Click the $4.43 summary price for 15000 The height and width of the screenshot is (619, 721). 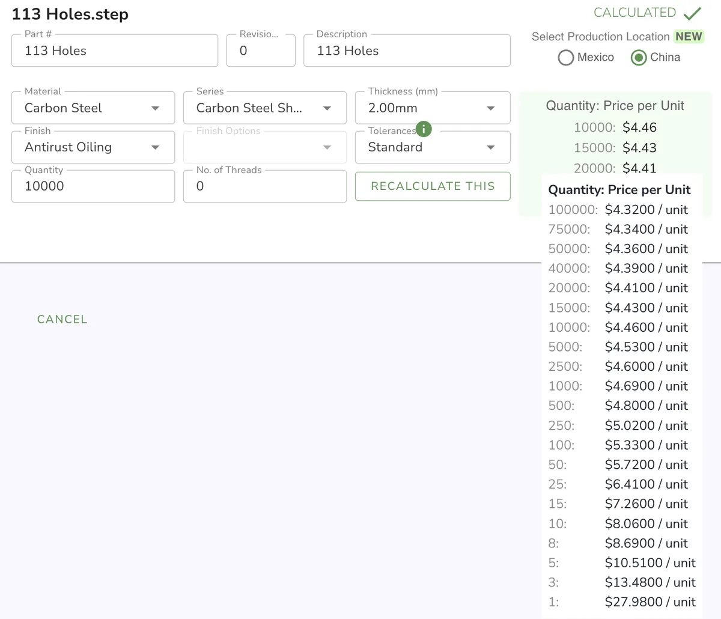coord(640,148)
